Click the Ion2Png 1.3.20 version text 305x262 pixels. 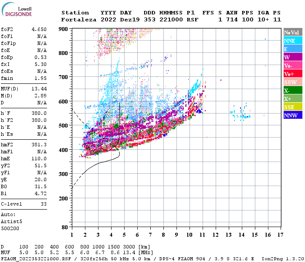(x=283, y=259)
